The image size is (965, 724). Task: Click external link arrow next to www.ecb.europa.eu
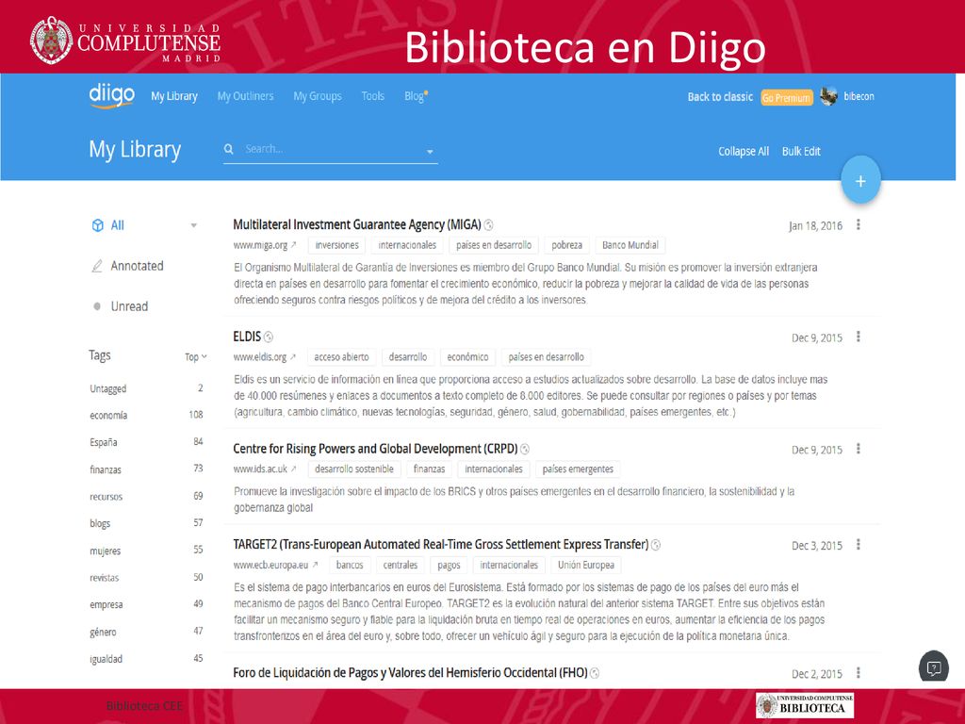[x=315, y=565]
